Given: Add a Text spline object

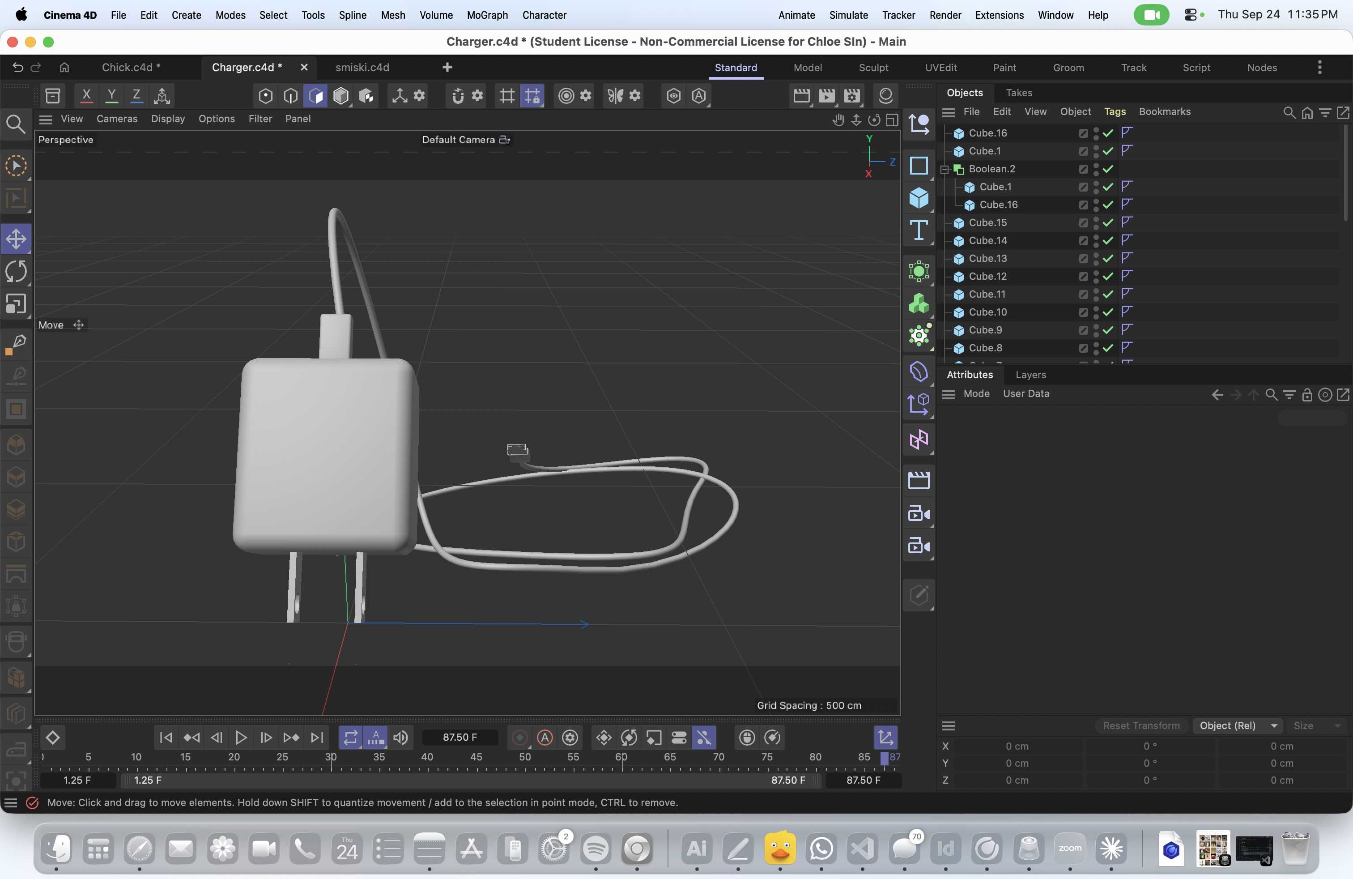Looking at the screenshot, I should [x=919, y=231].
